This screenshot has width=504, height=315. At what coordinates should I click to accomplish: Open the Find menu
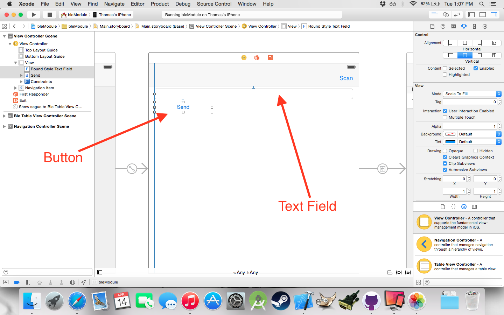[93, 4]
